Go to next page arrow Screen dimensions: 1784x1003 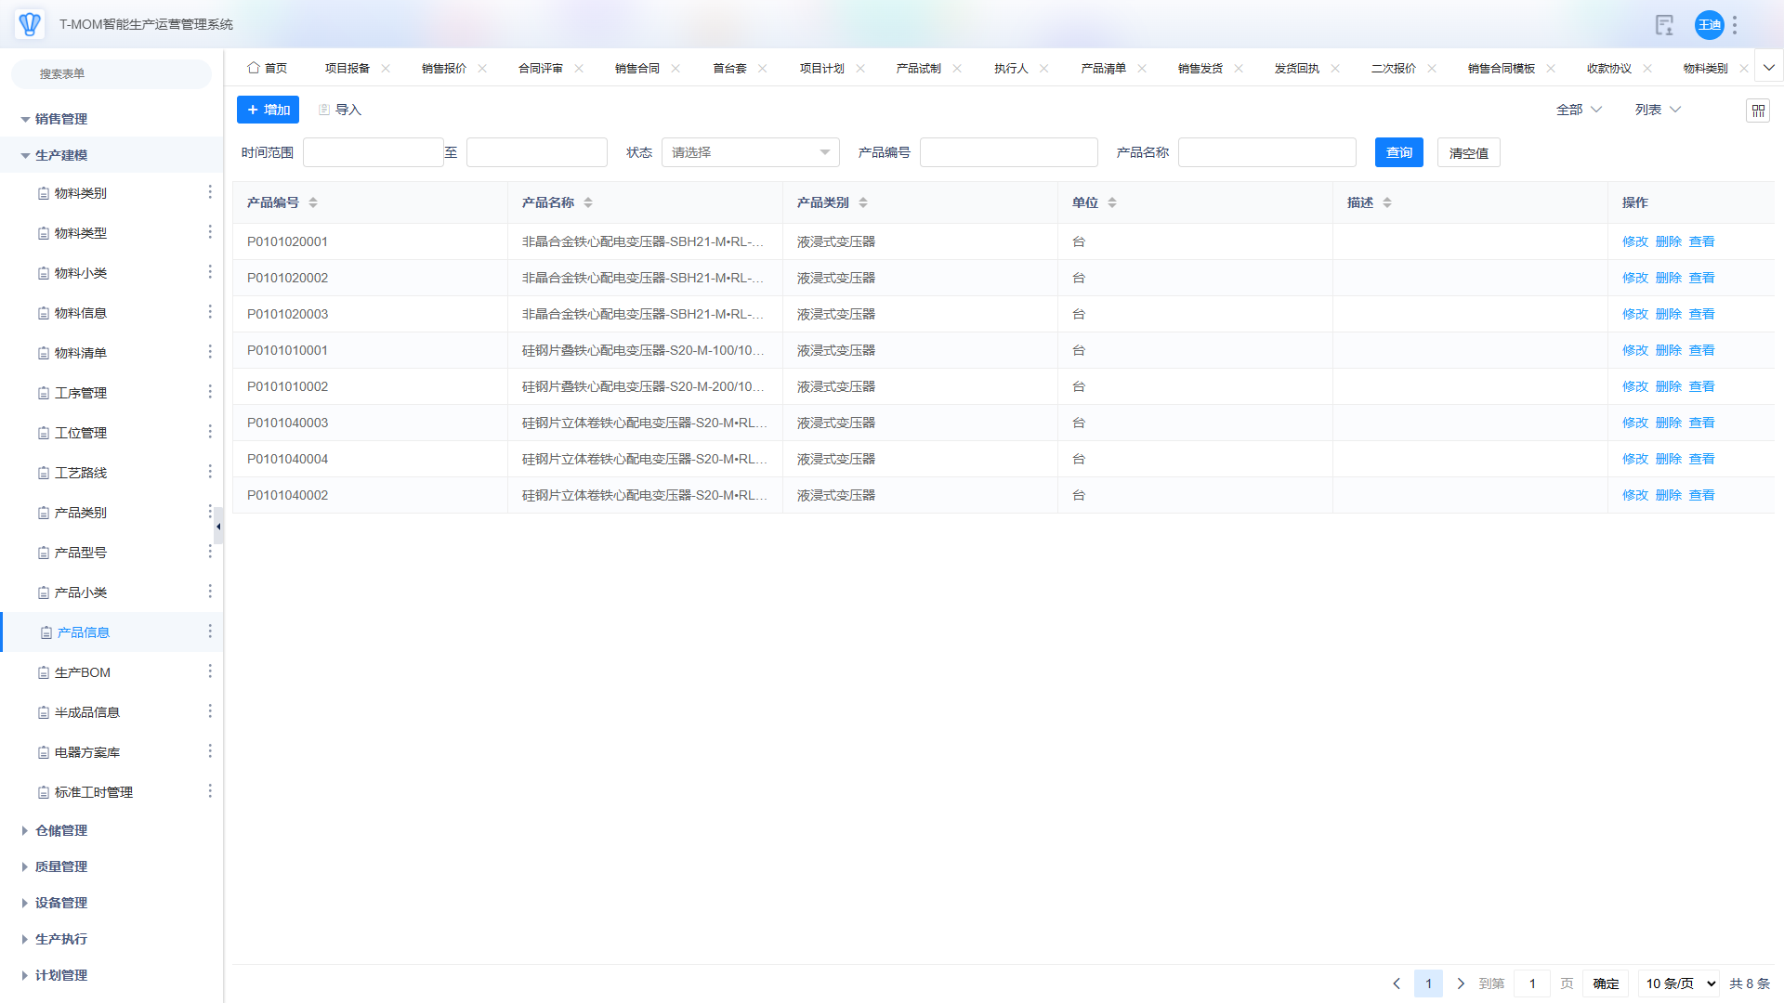(1461, 983)
